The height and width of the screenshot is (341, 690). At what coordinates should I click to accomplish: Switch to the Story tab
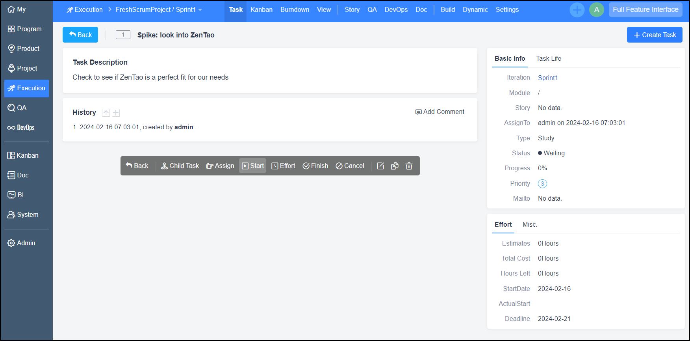tap(352, 10)
